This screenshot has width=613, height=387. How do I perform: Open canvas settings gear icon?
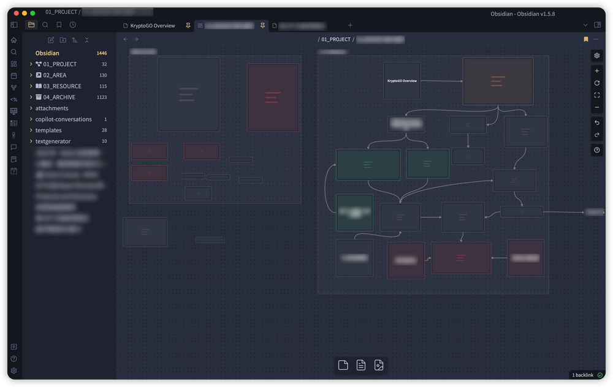click(x=597, y=56)
